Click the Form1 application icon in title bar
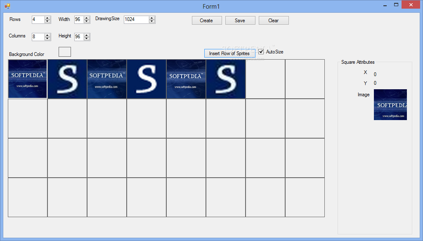 [x=7, y=6]
